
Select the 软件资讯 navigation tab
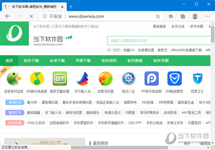click(109, 61)
